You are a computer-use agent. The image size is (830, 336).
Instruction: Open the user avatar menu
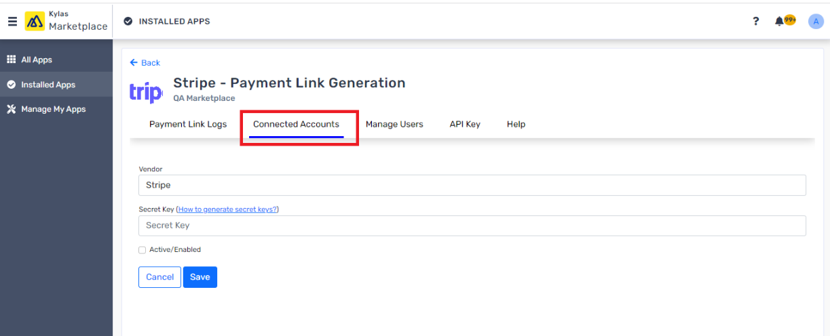tap(816, 21)
